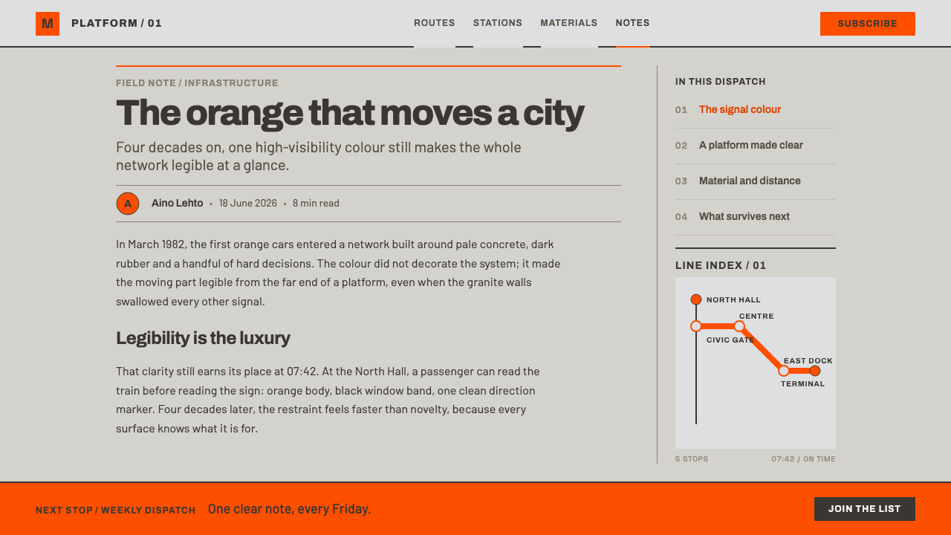Screen dimensions: 951x535
Task: Go to the Stations nav item
Action: click(498, 23)
